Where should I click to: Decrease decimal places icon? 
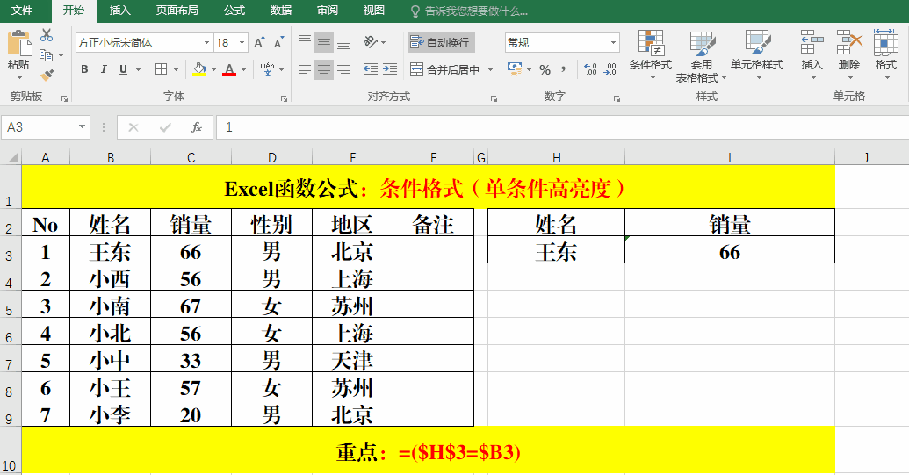point(610,69)
